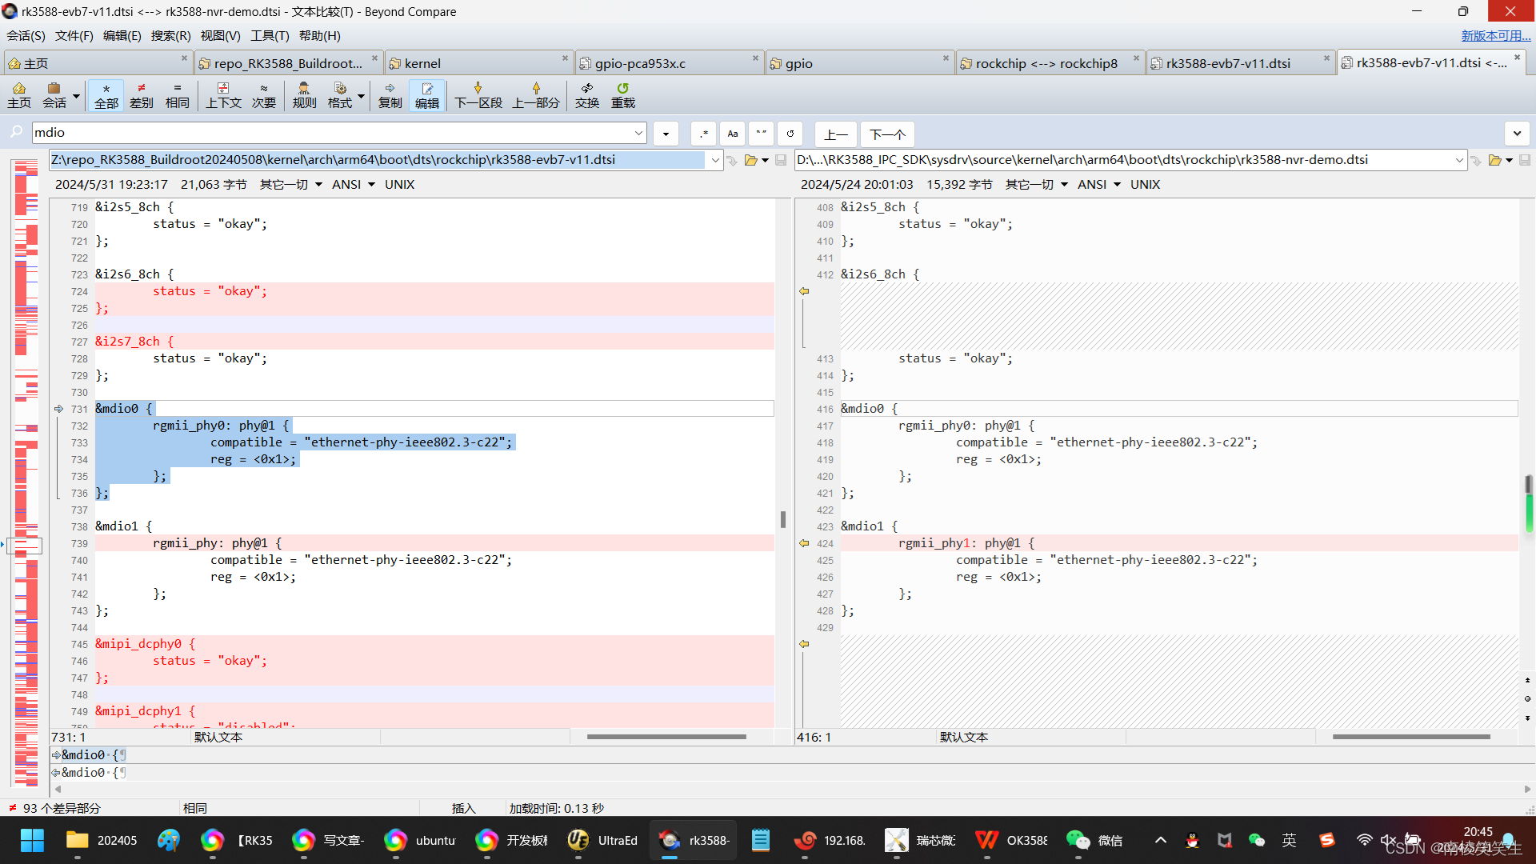Open the 搜索(R) menu

(170, 35)
